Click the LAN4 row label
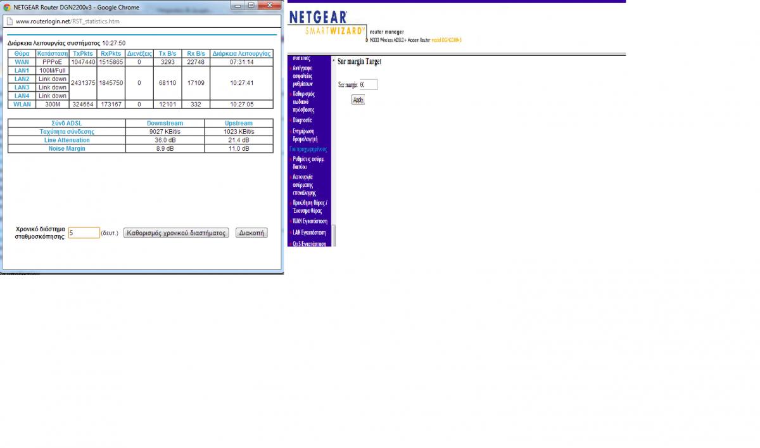This screenshot has width=760, height=448. click(x=22, y=96)
